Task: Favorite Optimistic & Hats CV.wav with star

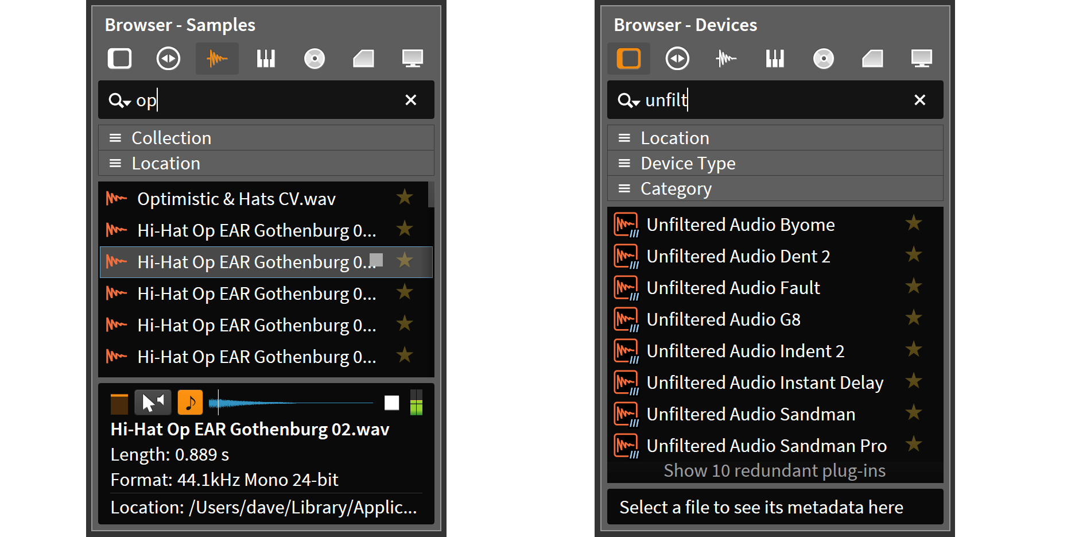Action: pos(405,197)
